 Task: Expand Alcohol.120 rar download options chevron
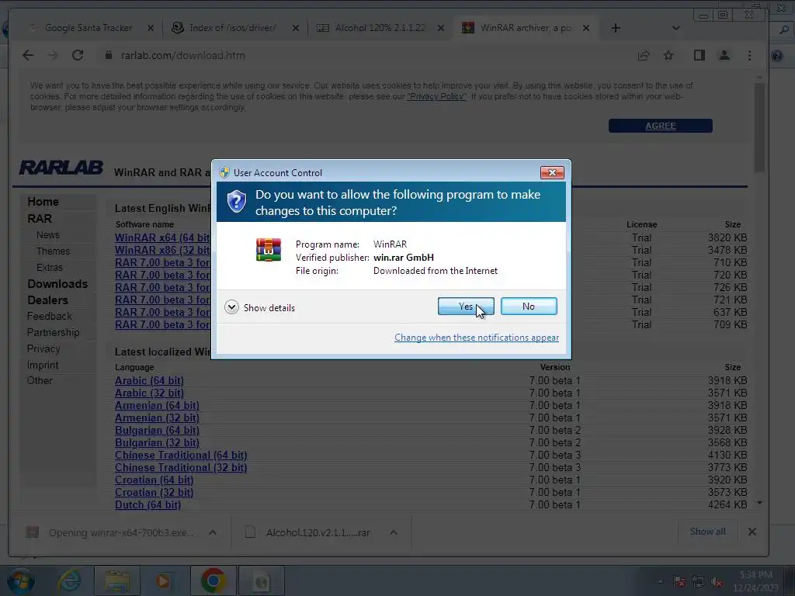(x=394, y=532)
